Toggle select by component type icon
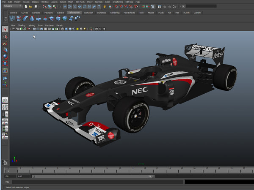Screen dimensions: 254x190 [55, 7]
